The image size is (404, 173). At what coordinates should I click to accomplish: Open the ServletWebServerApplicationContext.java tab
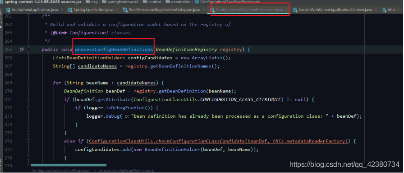tap(335, 10)
